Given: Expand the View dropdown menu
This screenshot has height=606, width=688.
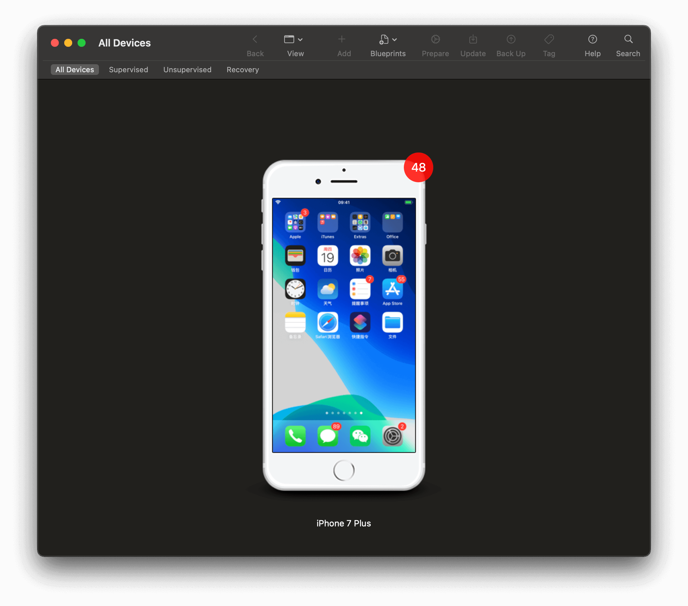Looking at the screenshot, I should [293, 39].
